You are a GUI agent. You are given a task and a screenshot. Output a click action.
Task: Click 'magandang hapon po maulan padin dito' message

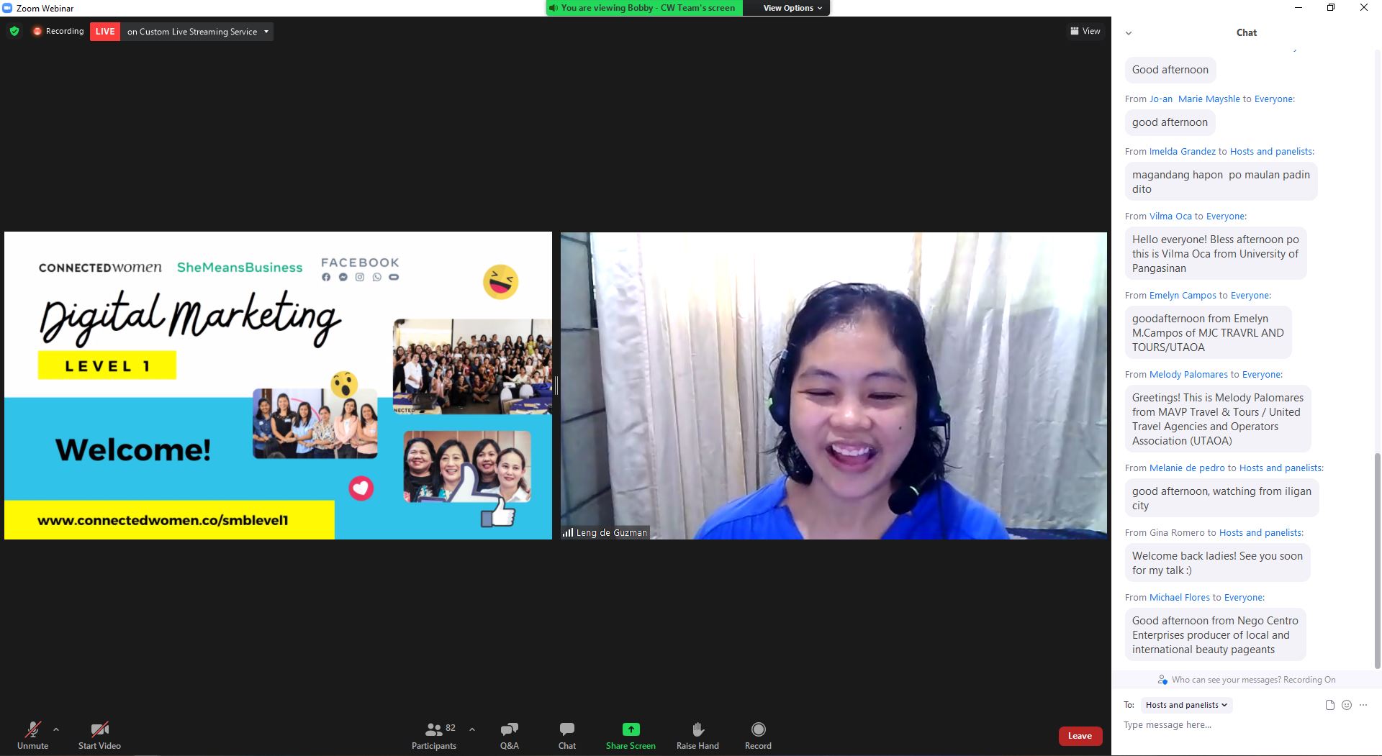click(x=1221, y=182)
